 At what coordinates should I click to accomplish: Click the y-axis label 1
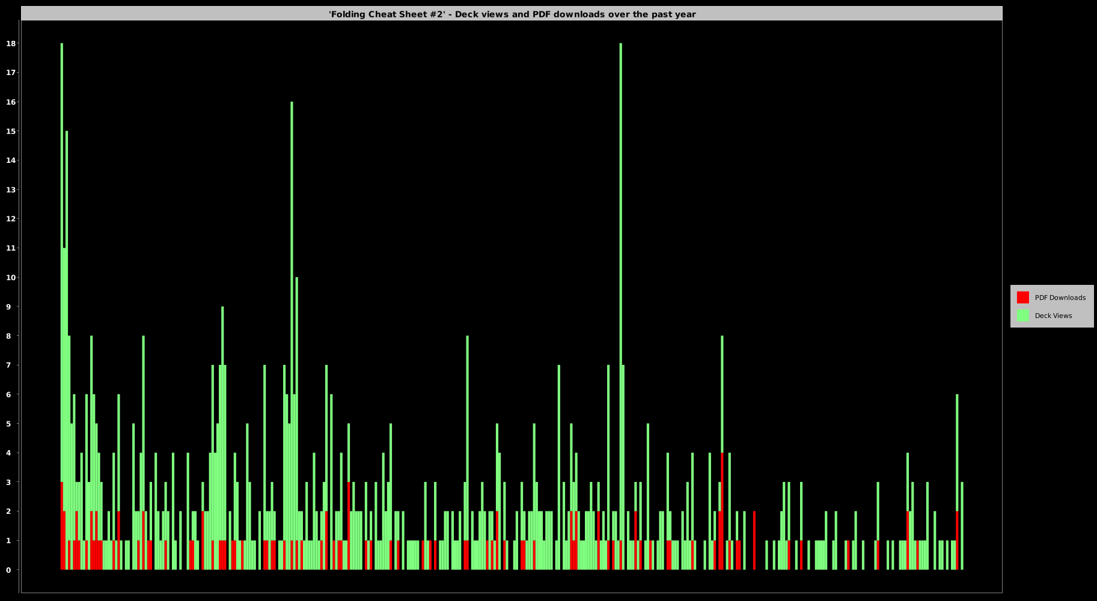pos(8,541)
